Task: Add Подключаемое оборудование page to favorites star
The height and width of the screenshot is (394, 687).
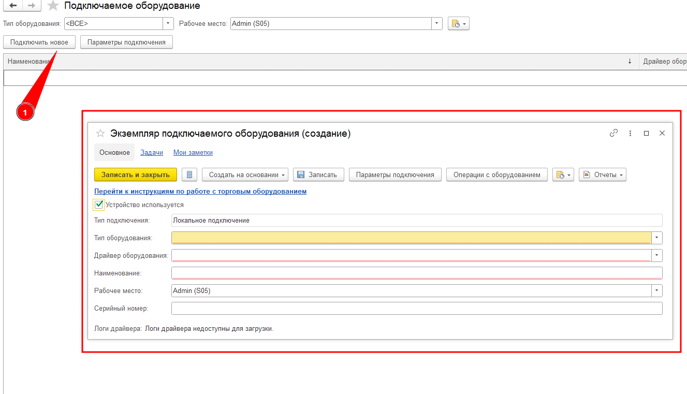Action: tap(53, 6)
